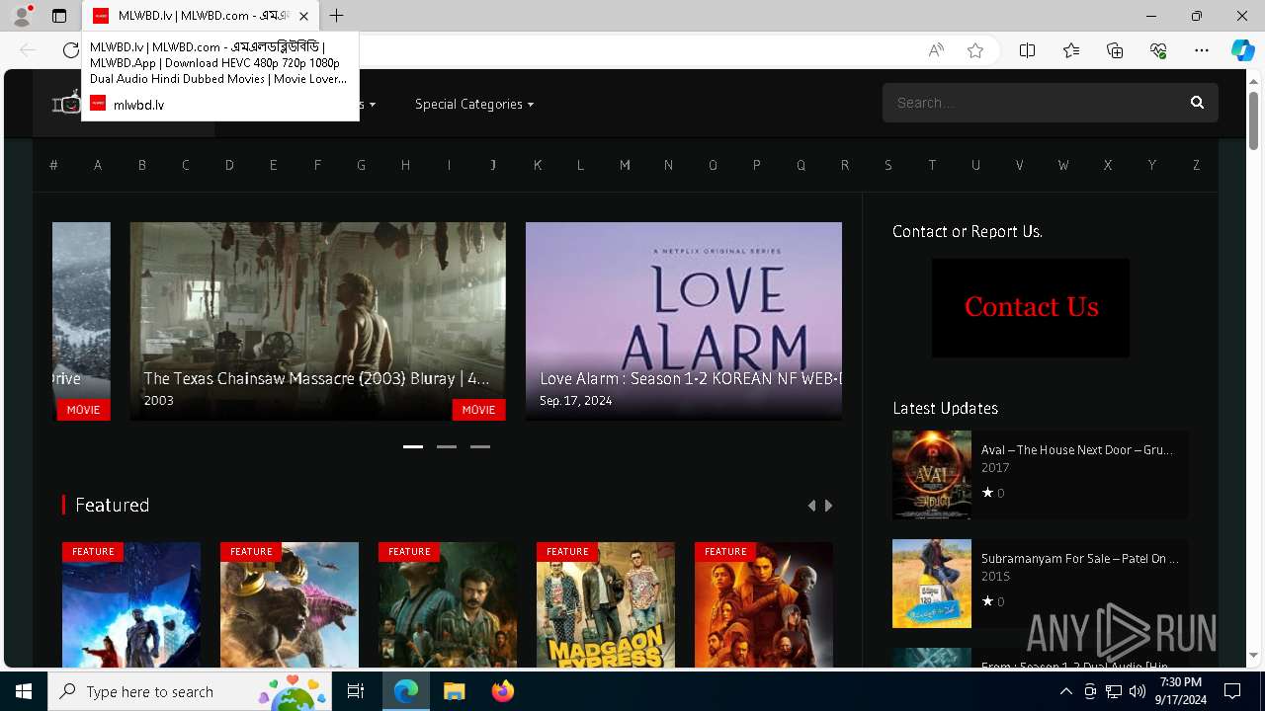Open Subramanyam For Sale update link

[1079, 558]
